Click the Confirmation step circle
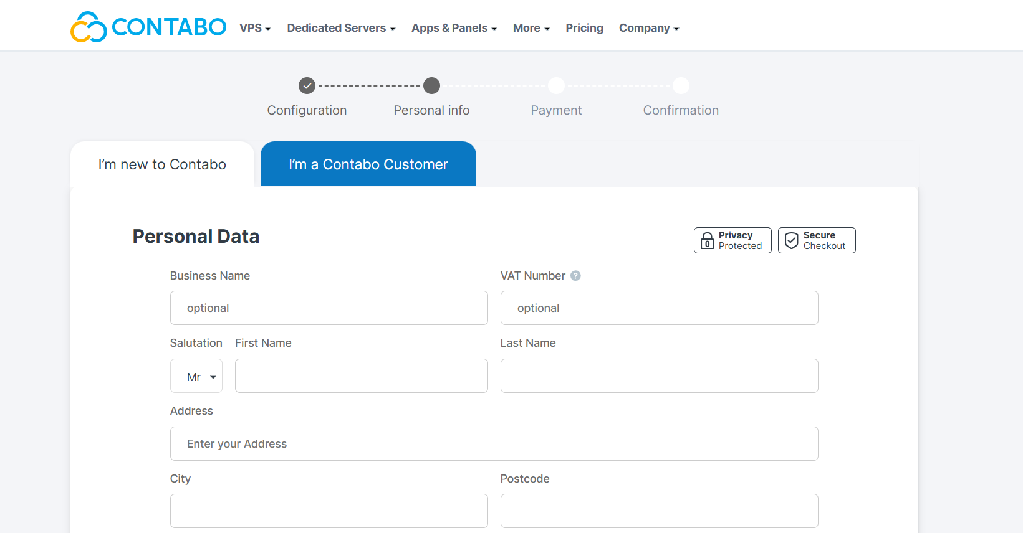Viewport: 1023px width, 533px height. [x=681, y=85]
